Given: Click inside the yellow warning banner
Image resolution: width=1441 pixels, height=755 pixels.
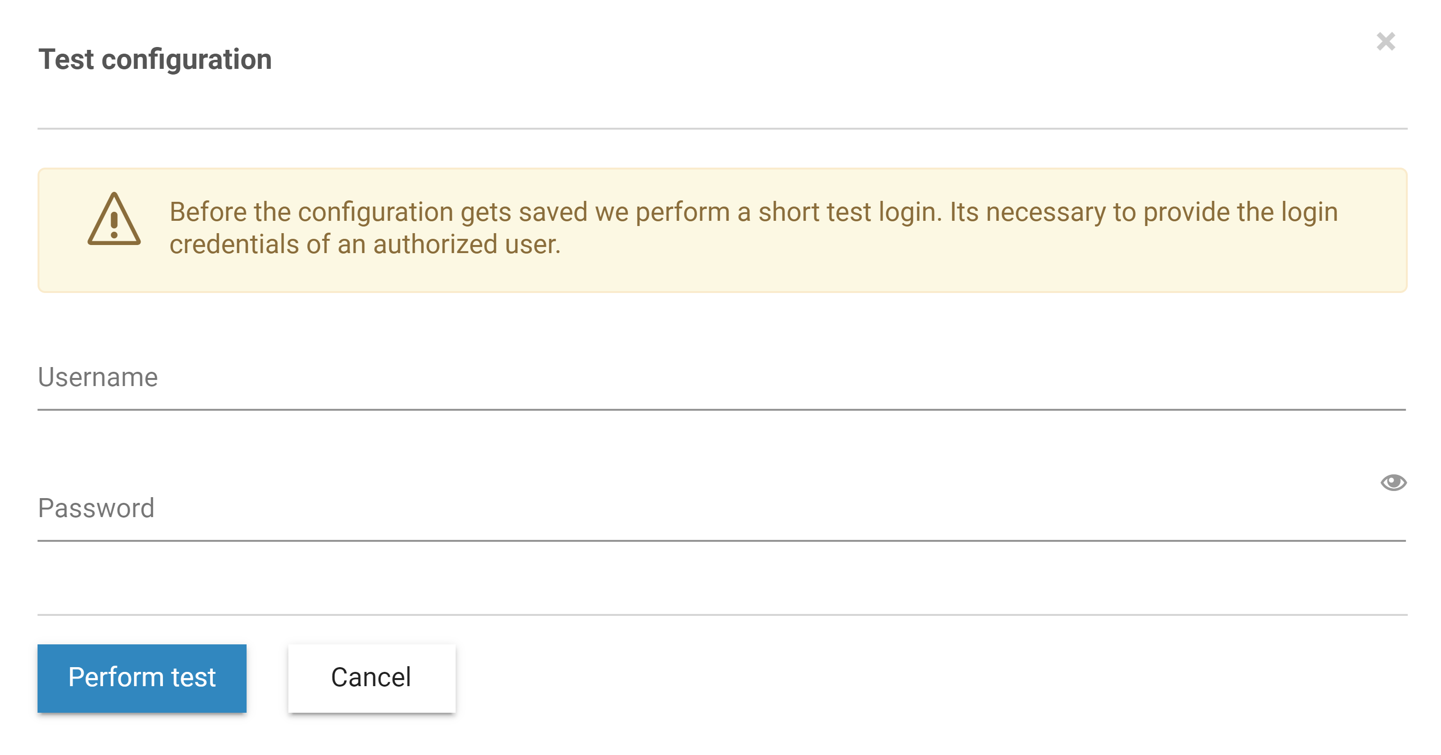Looking at the screenshot, I should (722, 229).
